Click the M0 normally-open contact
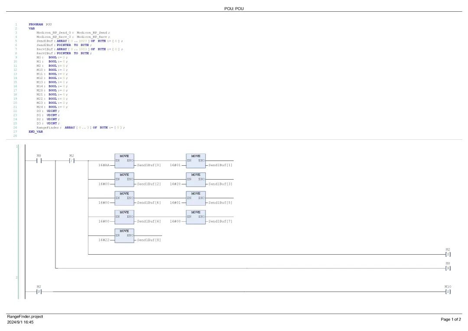 (x=39, y=161)
